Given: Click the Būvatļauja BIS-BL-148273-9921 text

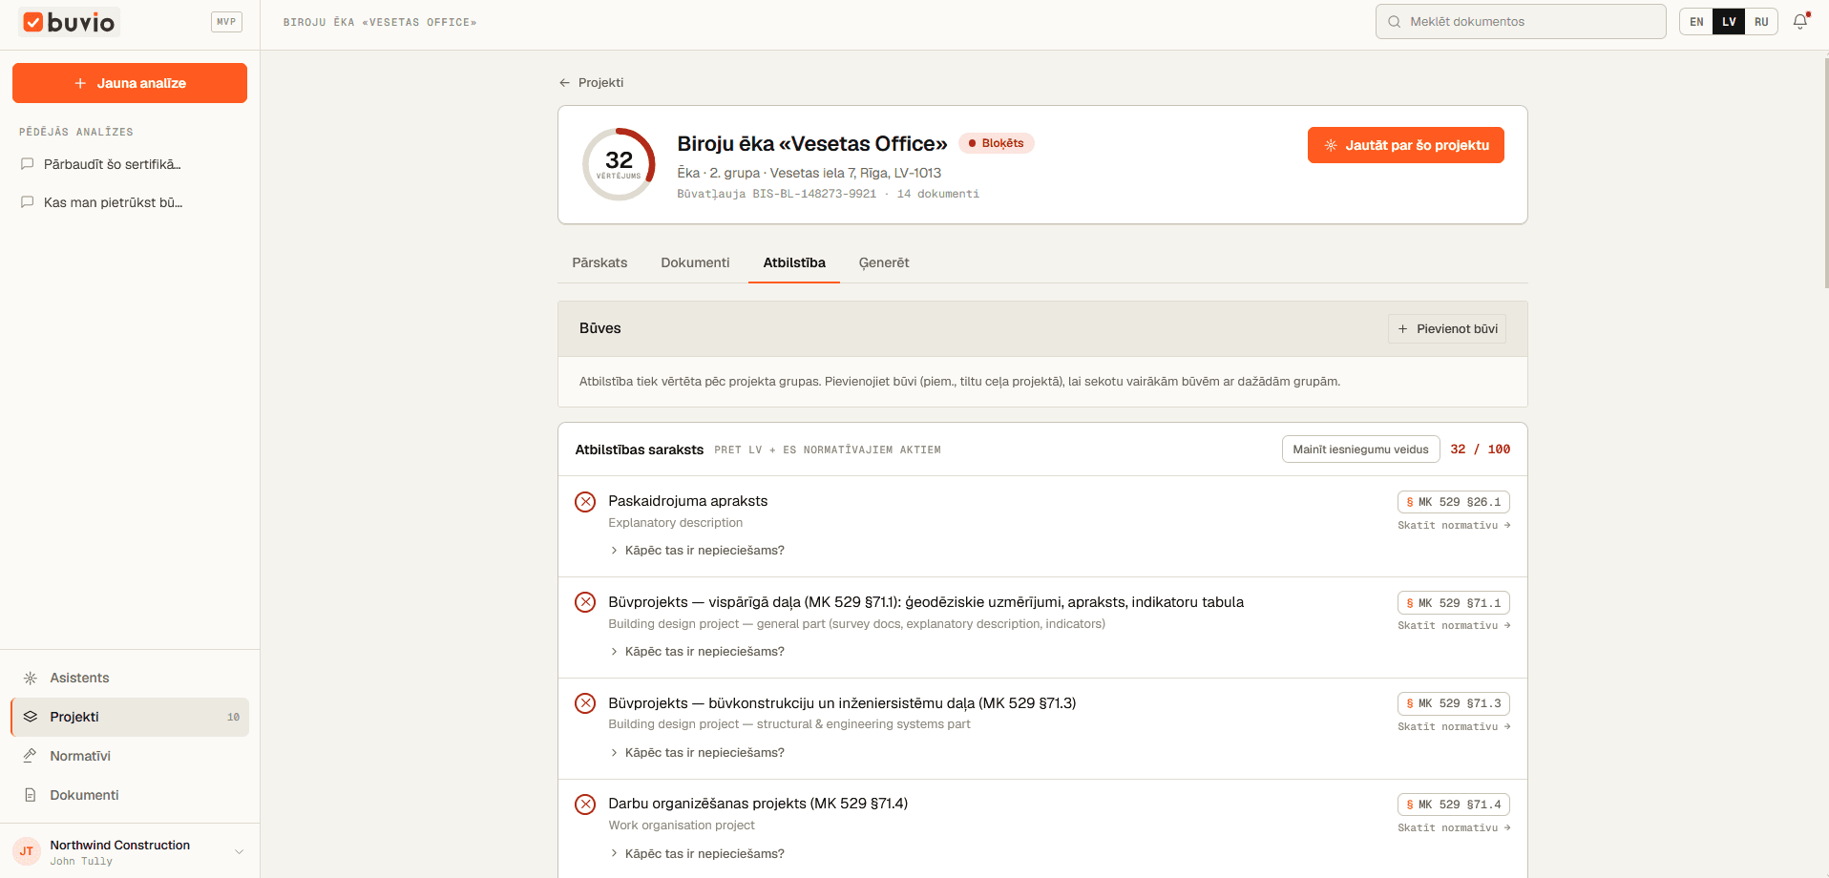Looking at the screenshot, I should [x=776, y=194].
